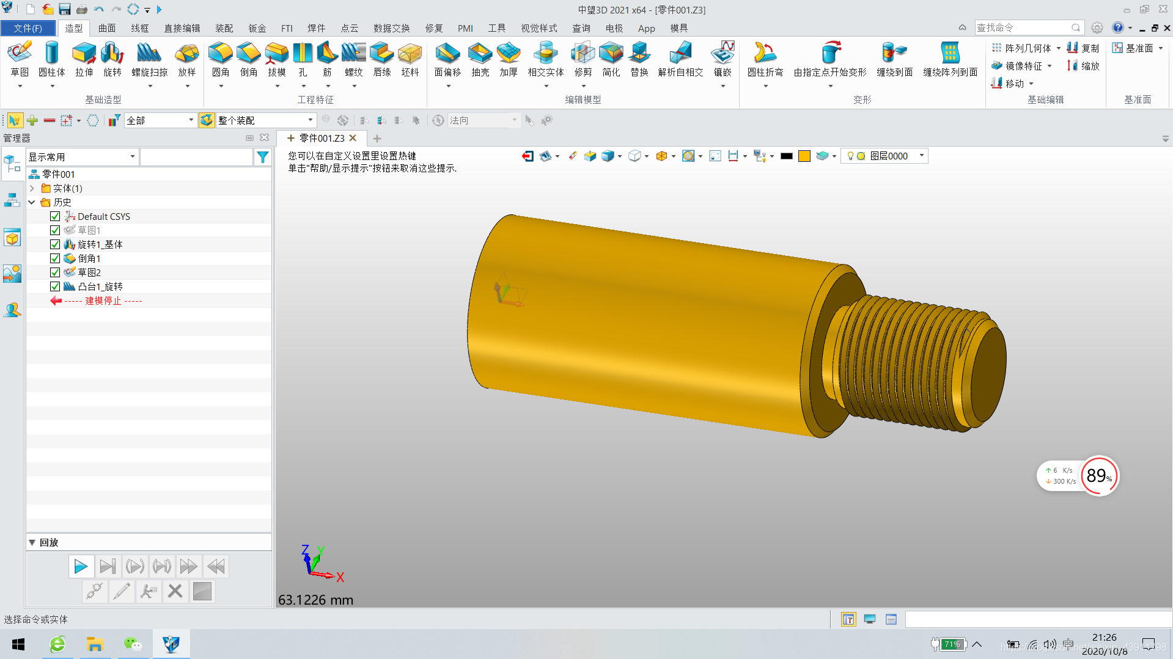Select the 圆柱折弯 cylindrical bend tool
This screenshot has height=659, width=1173.
tap(765, 59)
